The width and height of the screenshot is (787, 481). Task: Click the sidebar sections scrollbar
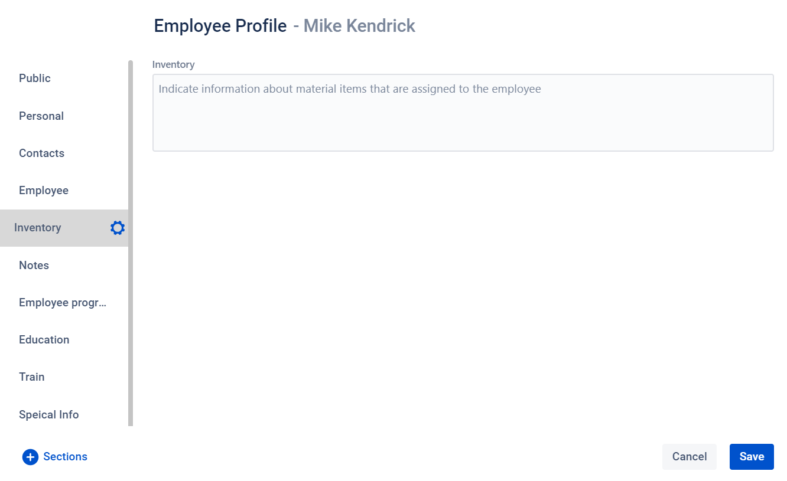click(131, 243)
